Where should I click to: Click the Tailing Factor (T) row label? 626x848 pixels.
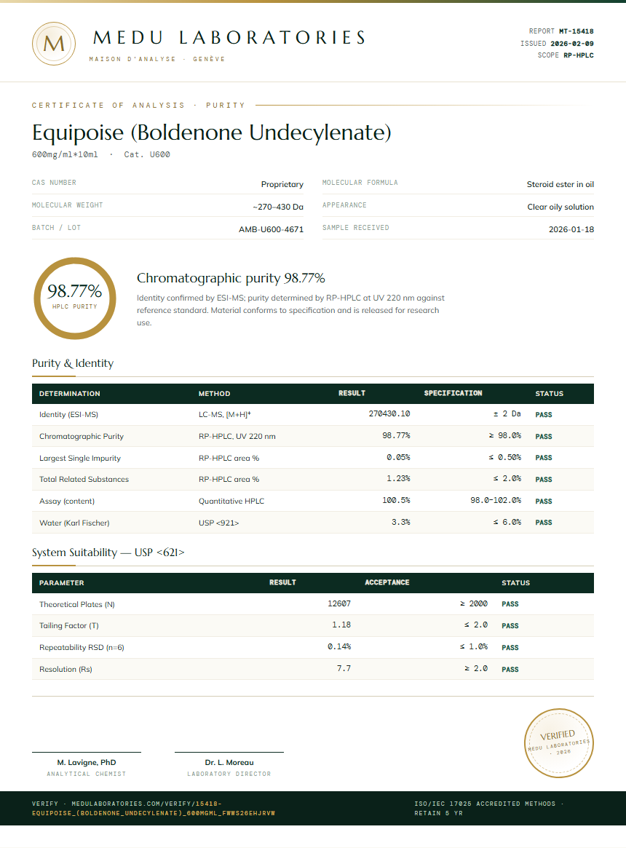point(69,626)
